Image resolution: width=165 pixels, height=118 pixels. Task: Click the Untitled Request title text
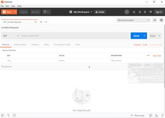pos(10,28)
